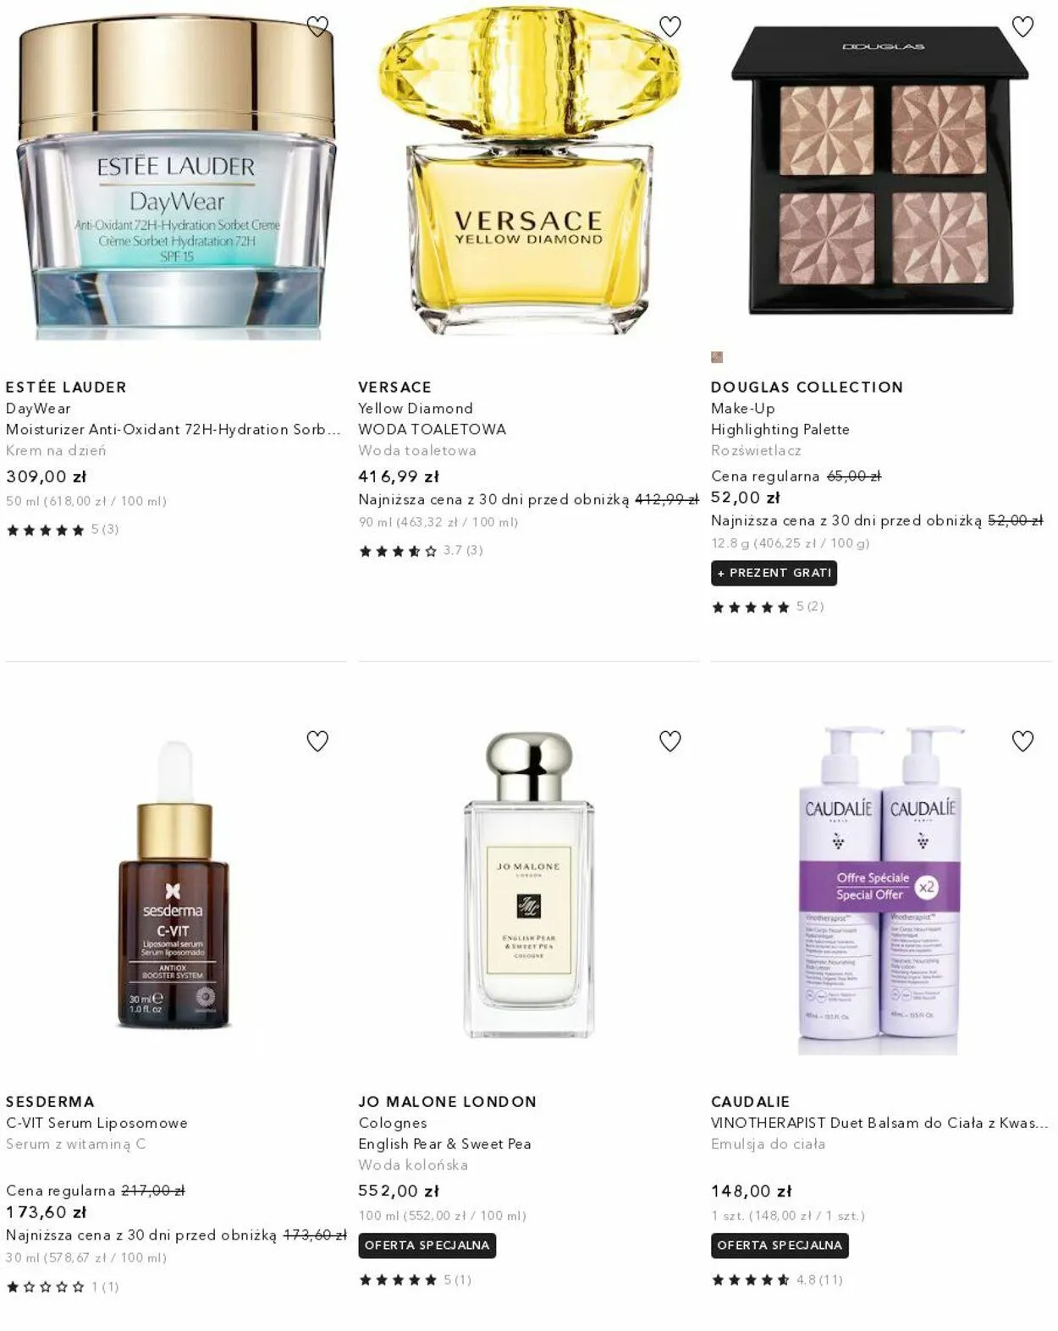1058x1331 pixels.
Task: Toggle wishlist heart for Jo Malone cologne
Action: click(x=670, y=741)
